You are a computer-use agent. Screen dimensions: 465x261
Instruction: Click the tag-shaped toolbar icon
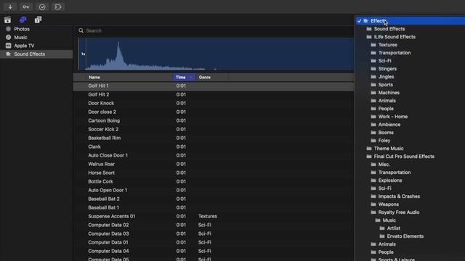(x=58, y=7)
